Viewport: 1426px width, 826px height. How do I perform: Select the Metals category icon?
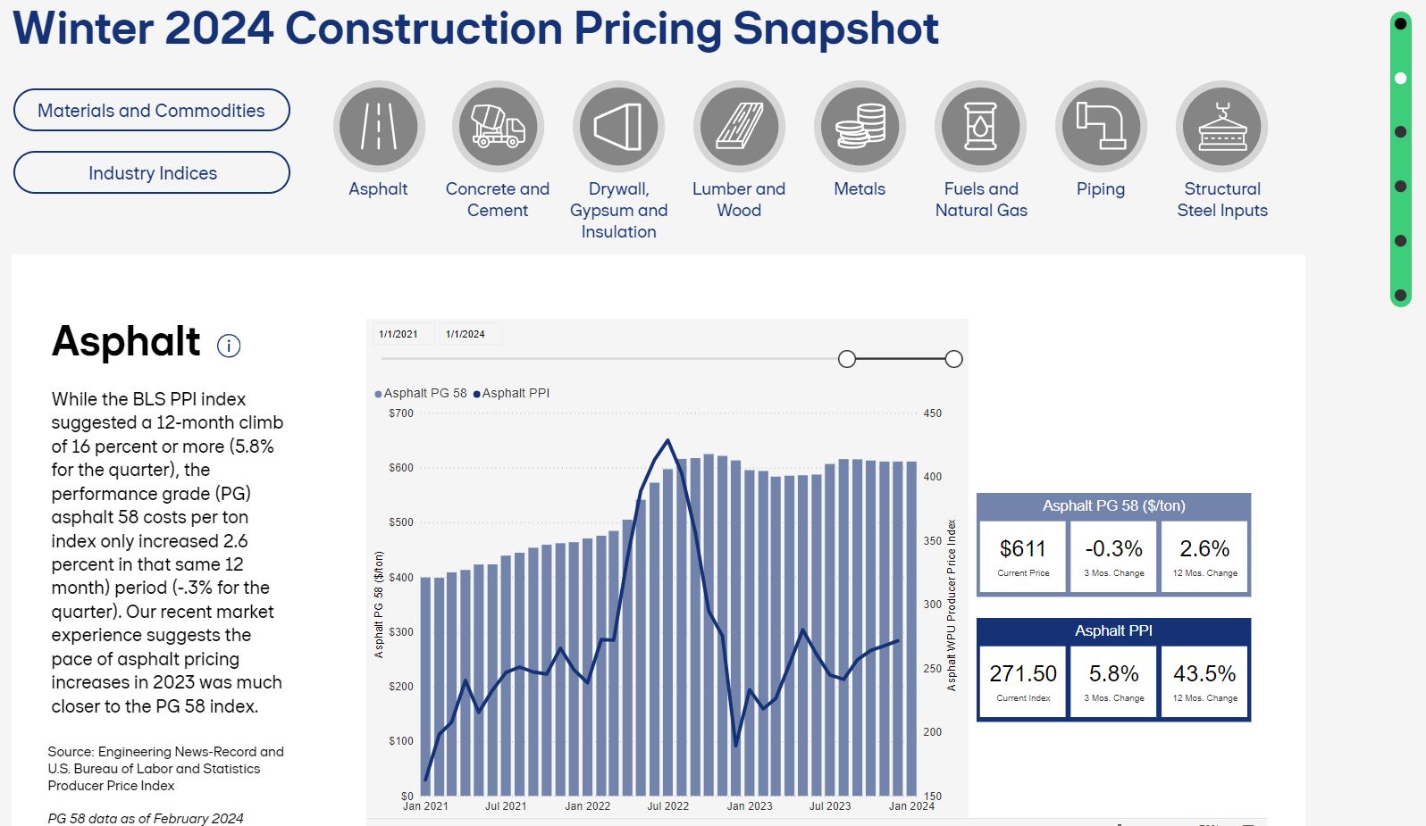pos(860,126)
